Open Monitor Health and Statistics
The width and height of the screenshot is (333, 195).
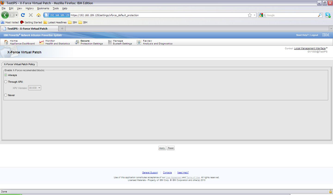[x=55, y=42]
